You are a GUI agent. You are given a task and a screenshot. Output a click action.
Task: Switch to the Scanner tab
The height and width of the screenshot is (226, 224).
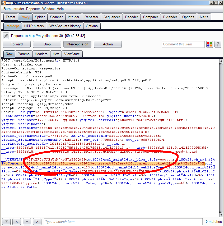click(56, 17)
